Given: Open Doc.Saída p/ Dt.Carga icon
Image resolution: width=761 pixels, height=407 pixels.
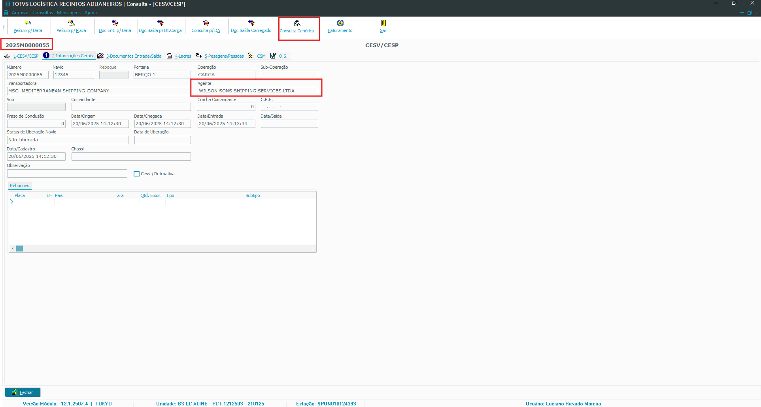Looking at the screenshot, I should 160,23.
